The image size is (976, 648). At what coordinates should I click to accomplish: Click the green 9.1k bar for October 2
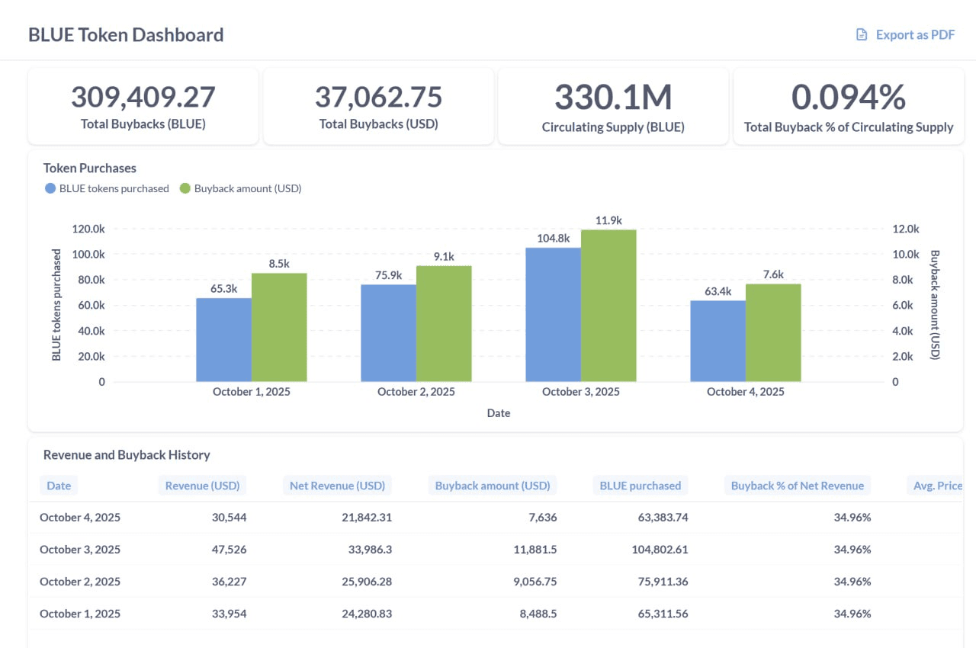click(444, 323)
